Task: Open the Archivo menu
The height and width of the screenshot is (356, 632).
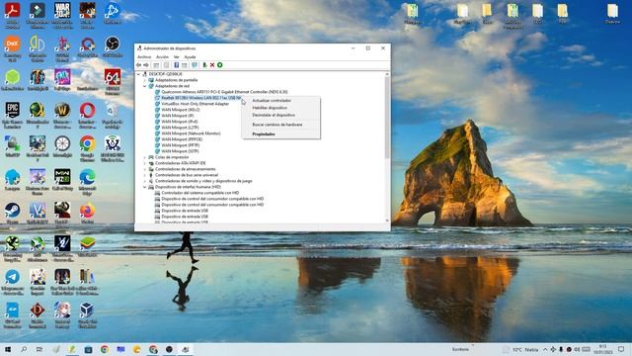Action: coord(144,57)
